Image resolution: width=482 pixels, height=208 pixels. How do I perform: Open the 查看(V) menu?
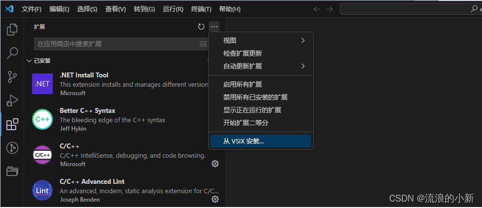point(115,9)
